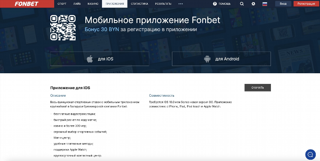Choose the для Android button

[221, 59]
